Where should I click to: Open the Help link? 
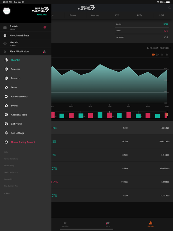[6, 152]
